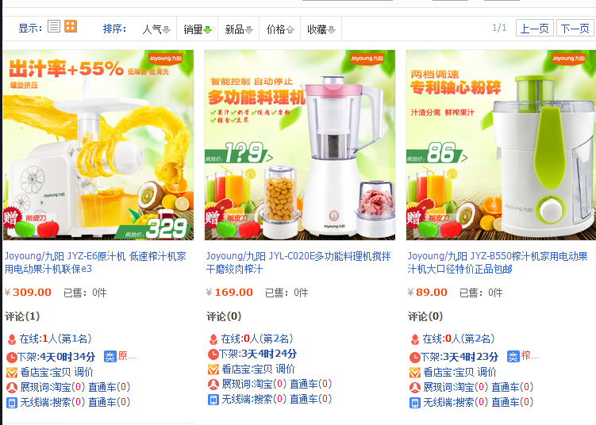Sort products by 销量 sales volume

pyautogui.click(x=198, y=29)
